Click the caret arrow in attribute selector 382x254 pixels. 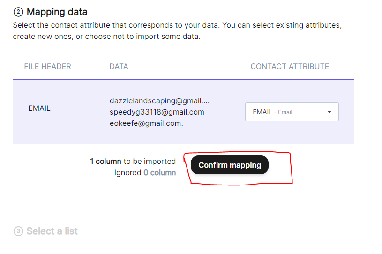(x=329, y=112)
